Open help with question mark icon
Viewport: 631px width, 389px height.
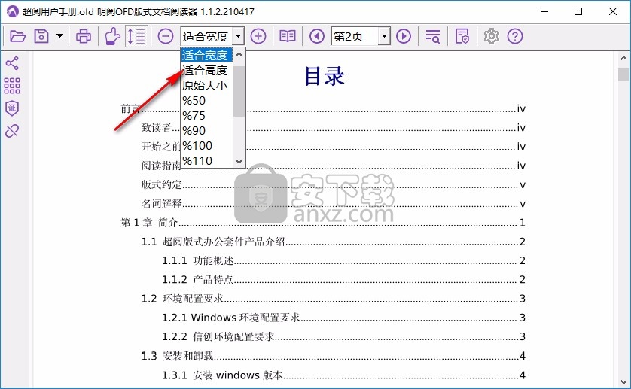coord(515,37)
